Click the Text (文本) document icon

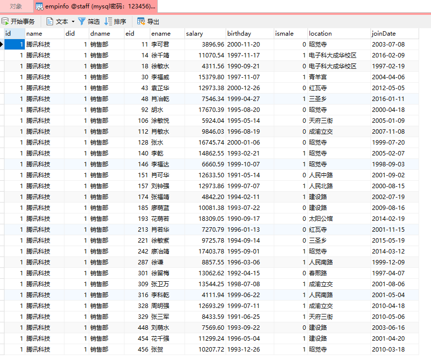click(50, 21)
